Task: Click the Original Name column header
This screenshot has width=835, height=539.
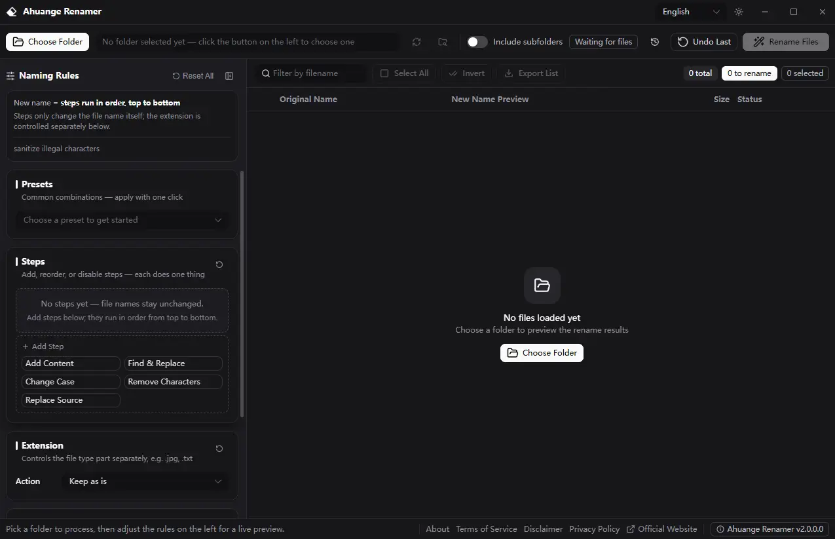Action: pos(308,100)
